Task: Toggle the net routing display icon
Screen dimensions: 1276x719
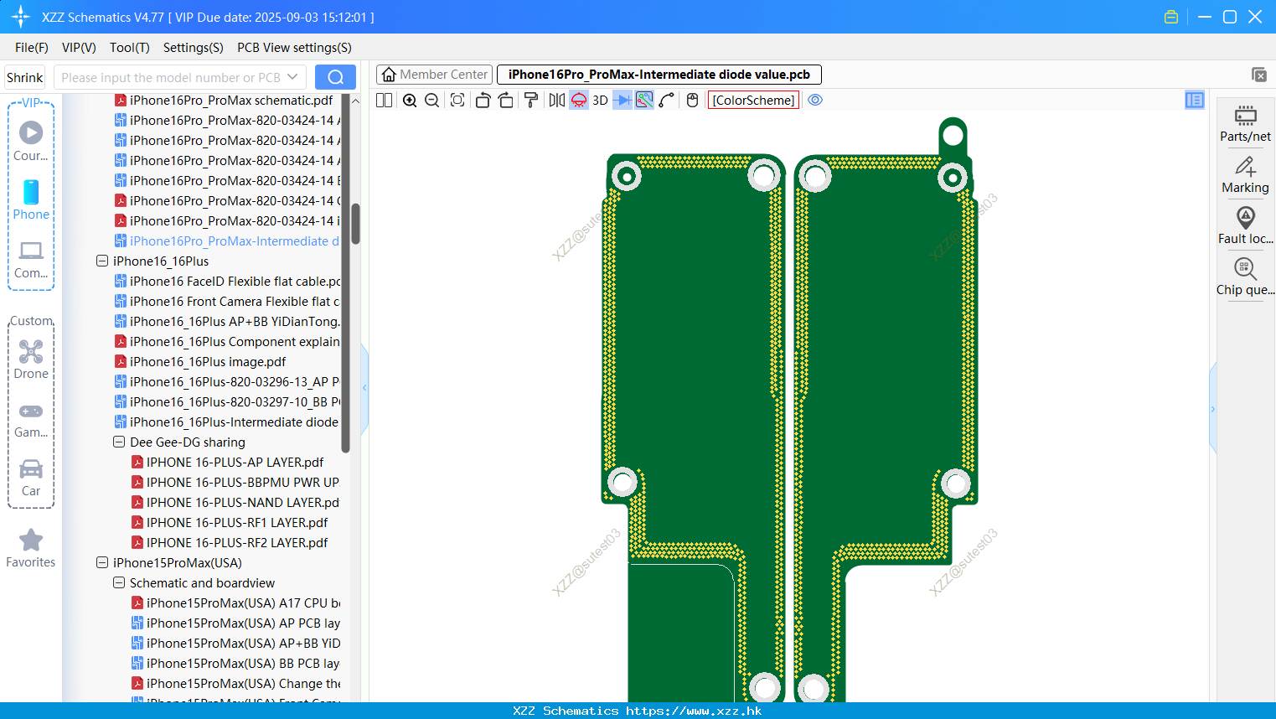Action: (644, 100)
